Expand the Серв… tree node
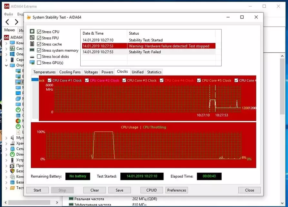 pos(6,60)
